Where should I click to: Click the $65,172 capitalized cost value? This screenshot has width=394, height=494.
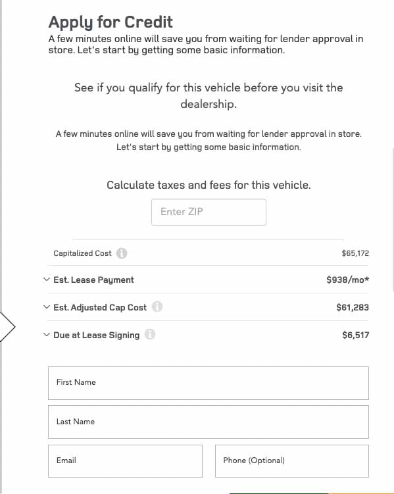coord(355,253)
